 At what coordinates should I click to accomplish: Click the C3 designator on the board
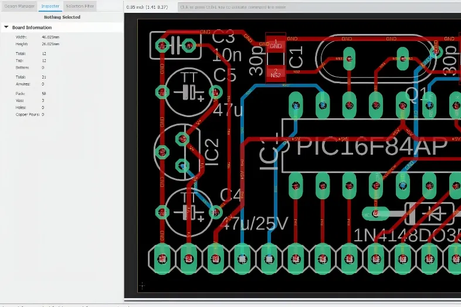pyautogui.click(x=223, y=37)
